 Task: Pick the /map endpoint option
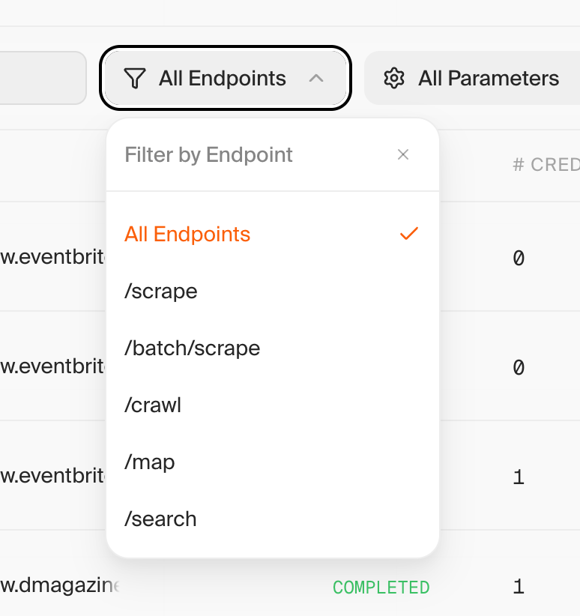click(x=150, y=462)
